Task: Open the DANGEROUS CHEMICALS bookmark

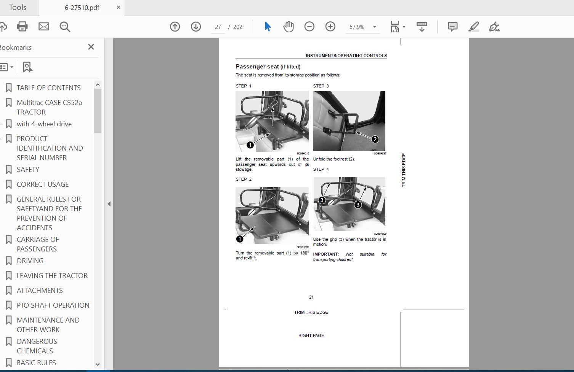Action: point(37,346)
